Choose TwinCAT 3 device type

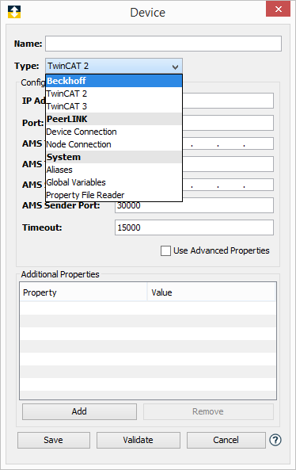114,106
